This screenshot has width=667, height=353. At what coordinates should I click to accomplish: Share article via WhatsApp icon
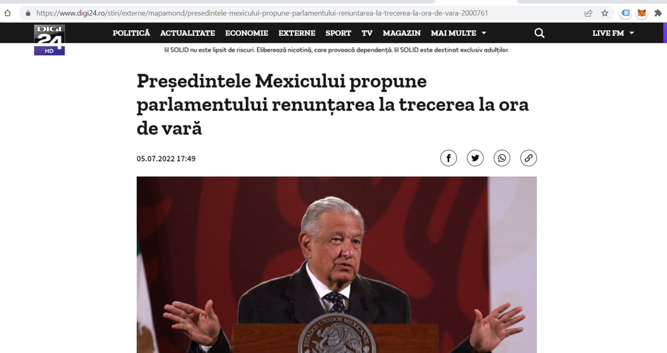coord(502,158)
